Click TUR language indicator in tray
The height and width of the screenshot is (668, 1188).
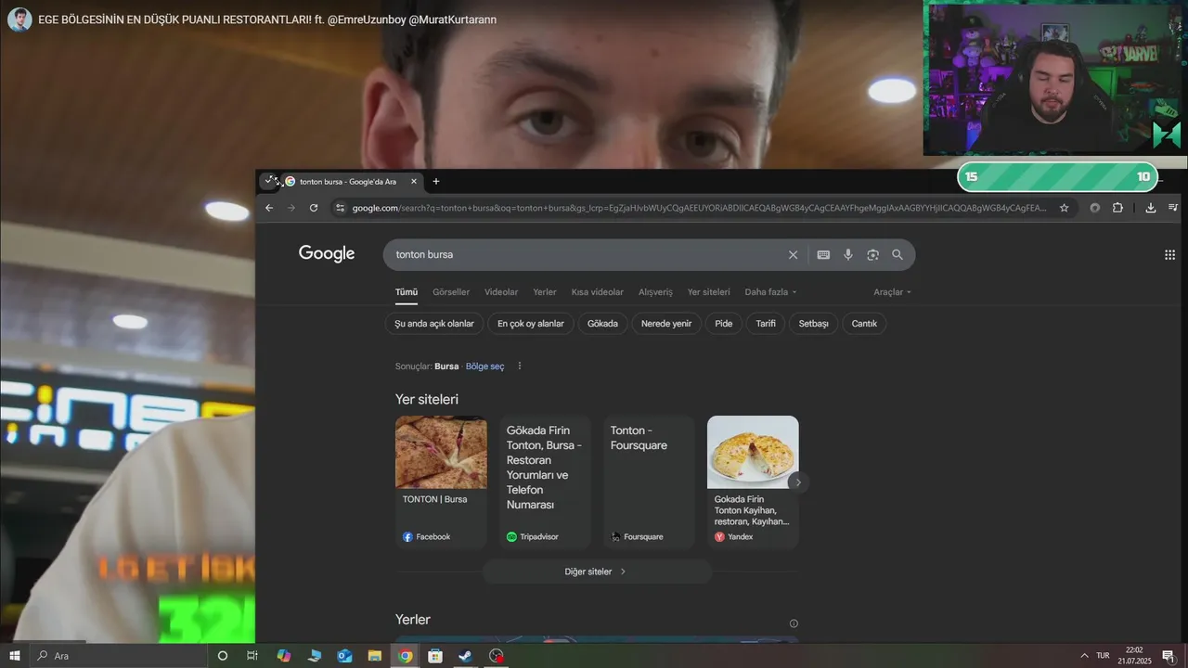pos(1103,656)
